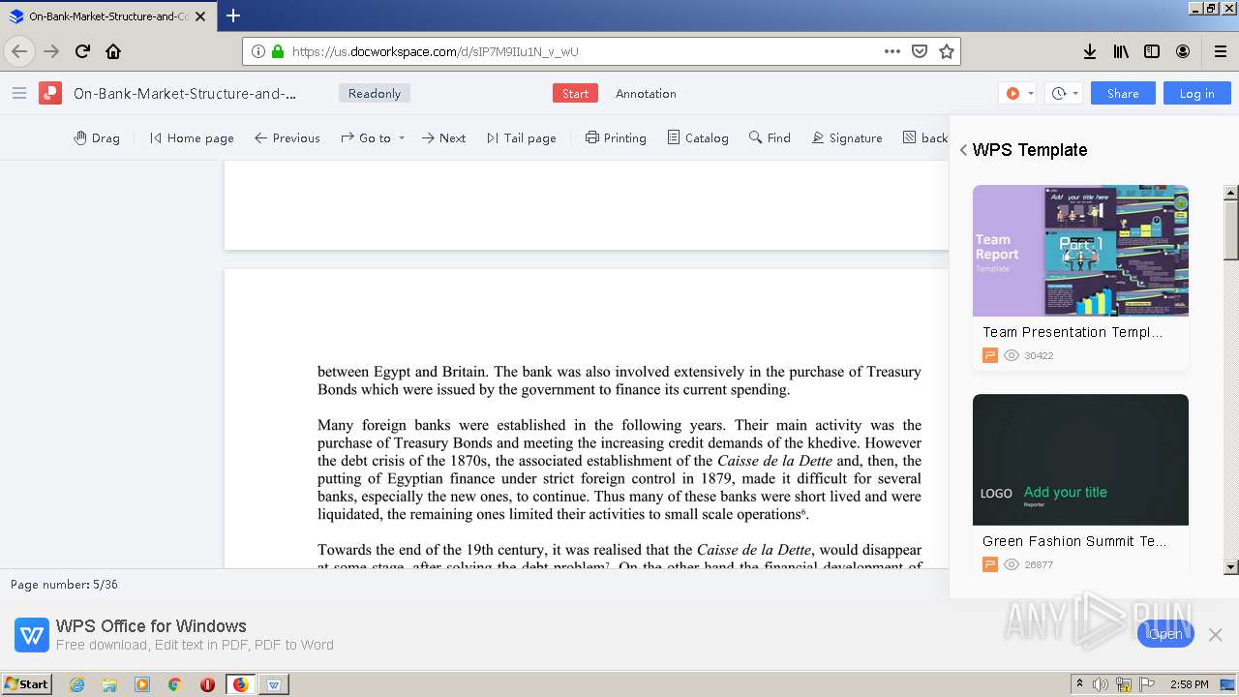
Task: Click the volume icon in system tray
Action: click(x=1101, y=684)
